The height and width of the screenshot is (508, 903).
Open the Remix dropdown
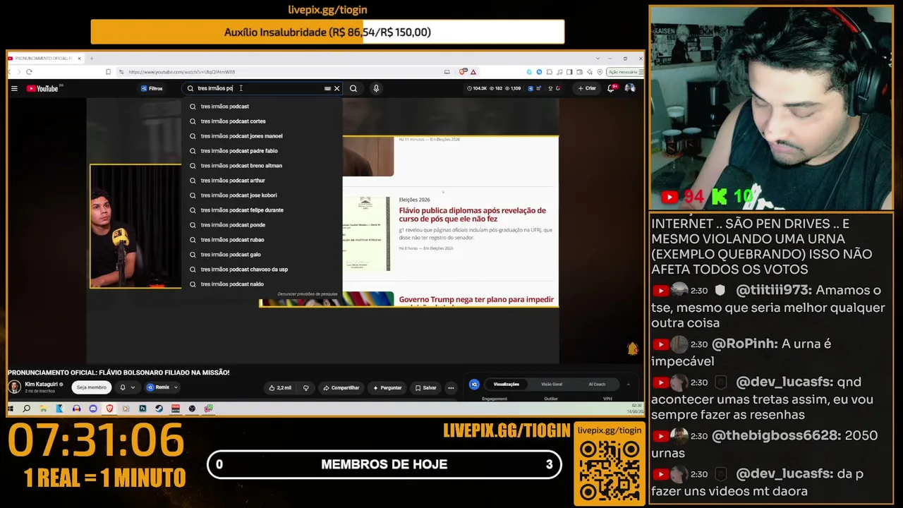coord(162,387)
